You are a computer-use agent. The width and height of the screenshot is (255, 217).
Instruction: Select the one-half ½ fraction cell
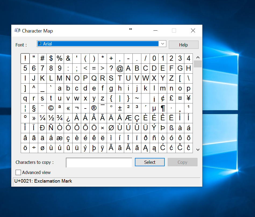click(51, 118)
